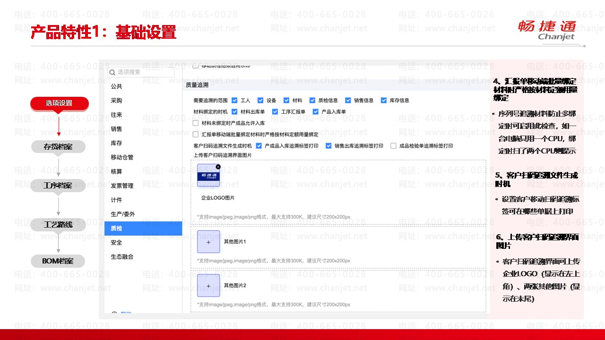The image size is (605, 340).
Task: Enable 材料未绑定时产成品允许入库 checkbox
Action: (x=196, y=123)
